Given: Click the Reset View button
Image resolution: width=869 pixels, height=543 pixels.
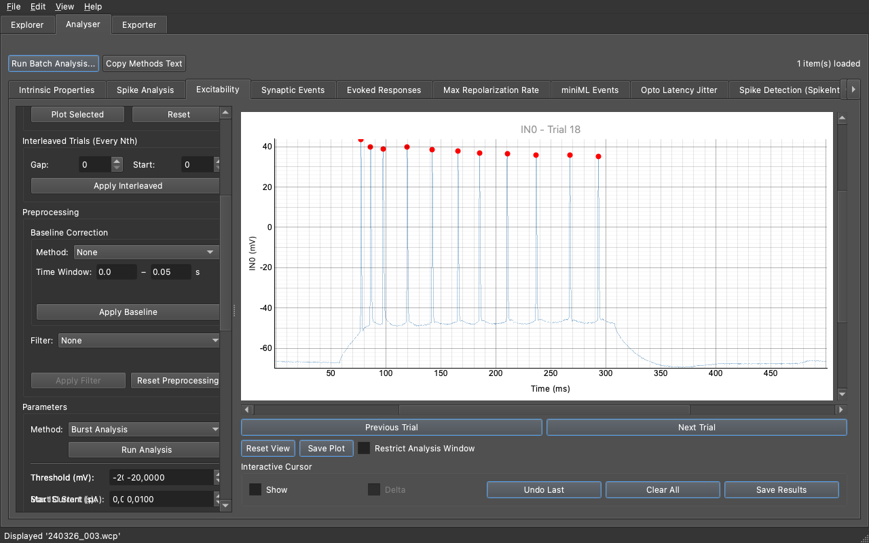Looking at the screenshot, I should coord(268,449).
